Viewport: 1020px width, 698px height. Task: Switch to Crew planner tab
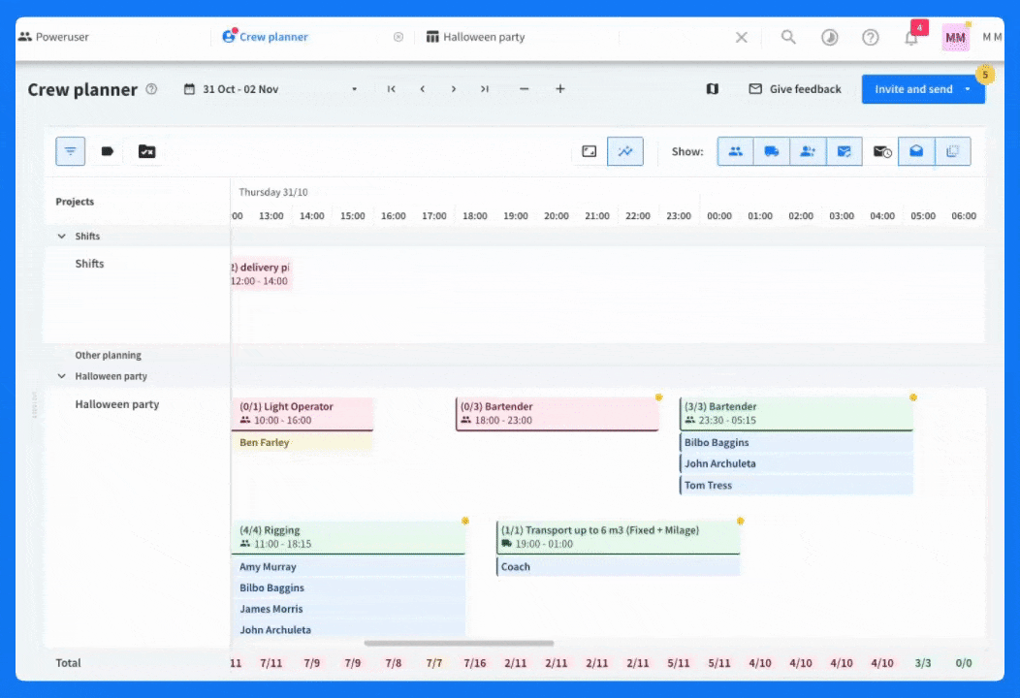click(273, 37)
